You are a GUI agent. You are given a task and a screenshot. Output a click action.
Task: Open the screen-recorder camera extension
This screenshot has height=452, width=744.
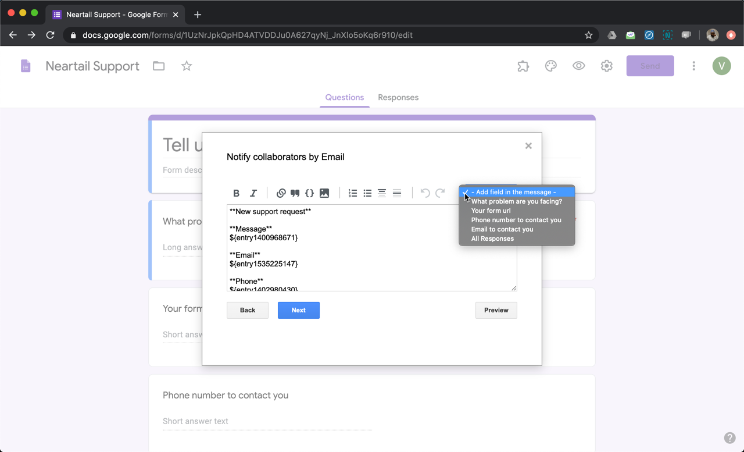(x=686, y=35)
